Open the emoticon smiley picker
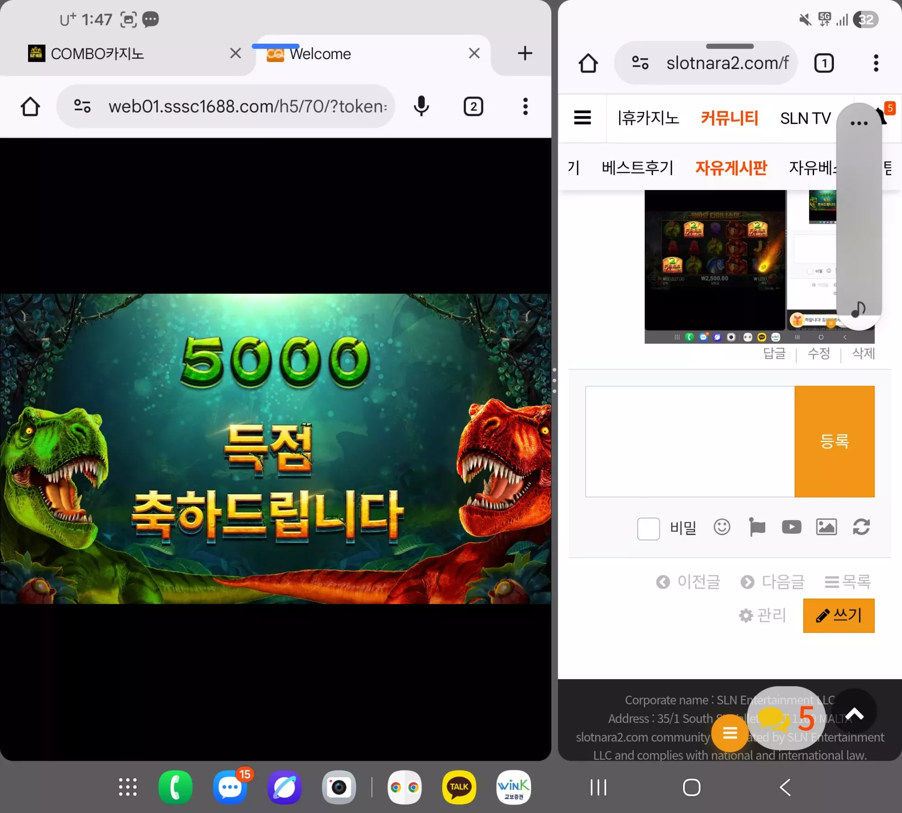 (722, 527)
